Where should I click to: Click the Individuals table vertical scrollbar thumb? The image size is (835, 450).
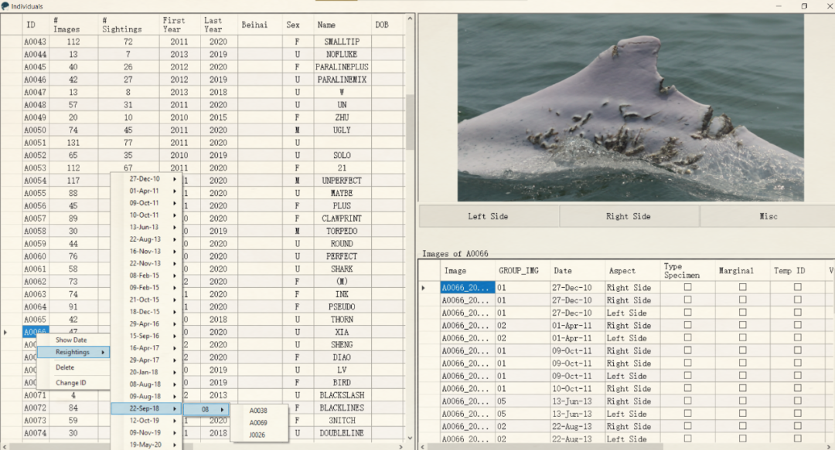(x=411, y=123)
